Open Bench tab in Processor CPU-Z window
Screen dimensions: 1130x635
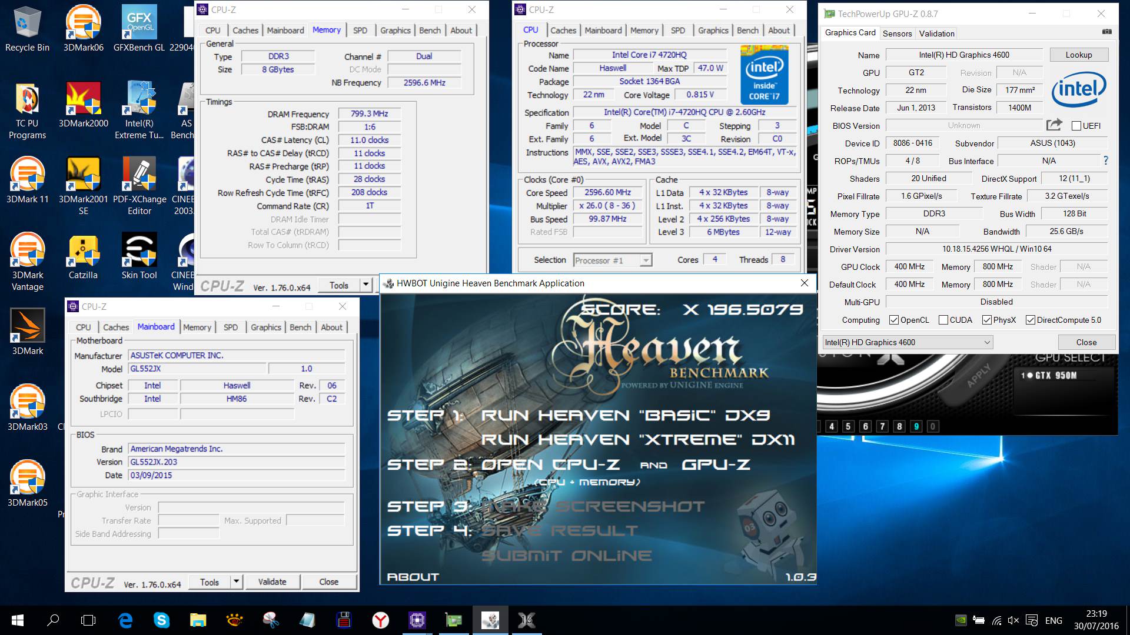coord(747,31)
